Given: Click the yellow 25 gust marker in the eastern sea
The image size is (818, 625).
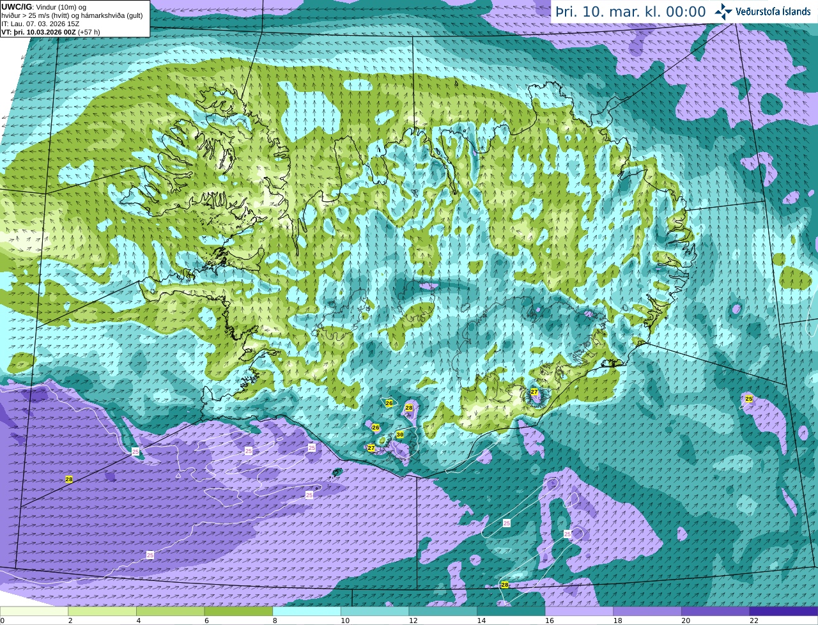Looking at the screenshot, I should tap(749, 399).
